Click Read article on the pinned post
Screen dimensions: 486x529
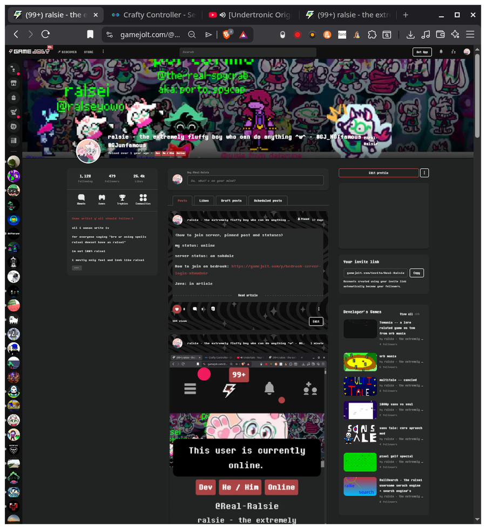[x=247, y=295]
